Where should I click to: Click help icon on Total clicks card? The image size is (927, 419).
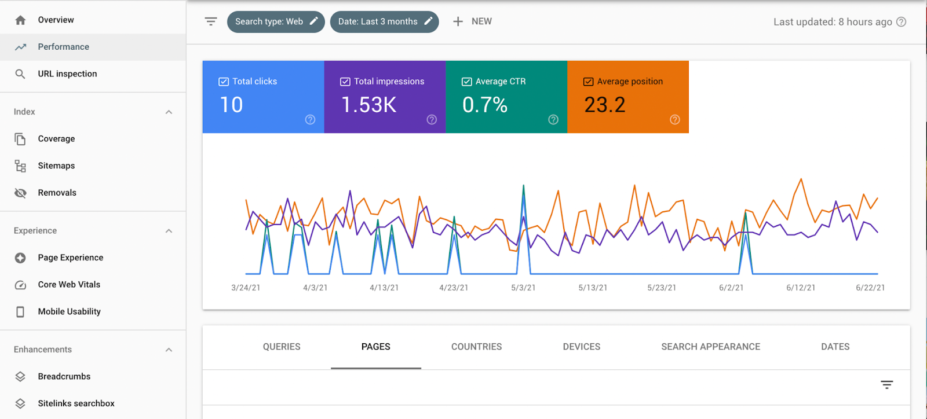311,120
